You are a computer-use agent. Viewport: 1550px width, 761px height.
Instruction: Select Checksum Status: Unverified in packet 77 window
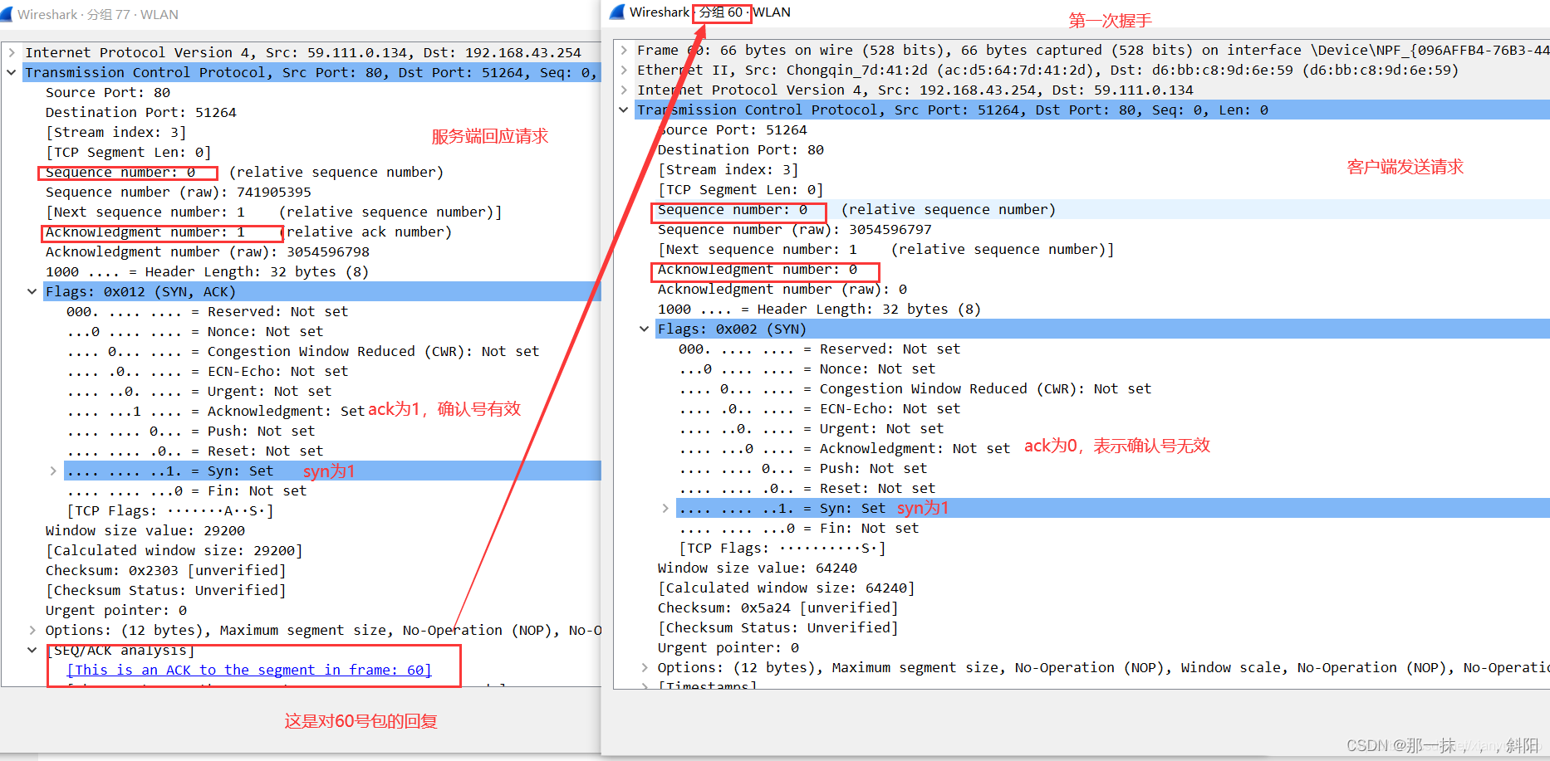coord(166,590)
